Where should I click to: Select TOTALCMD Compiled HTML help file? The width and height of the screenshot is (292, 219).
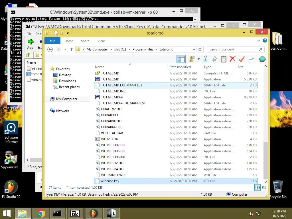[176, 73]
